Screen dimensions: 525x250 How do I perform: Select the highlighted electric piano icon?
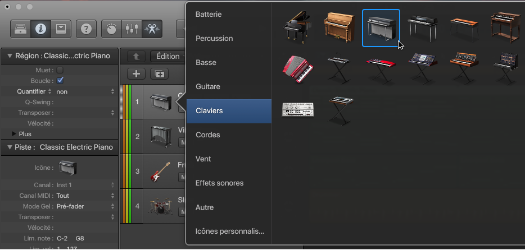coord(381,28)
